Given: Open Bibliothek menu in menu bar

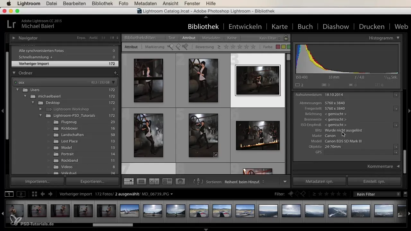Looking at the screenshot, I should 102,4.
